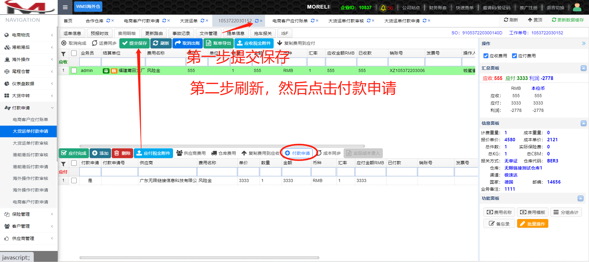This screenshot has width=589, height=262.
Task: Click 供应商费用 toolbar item
Action: coord(191,153)
